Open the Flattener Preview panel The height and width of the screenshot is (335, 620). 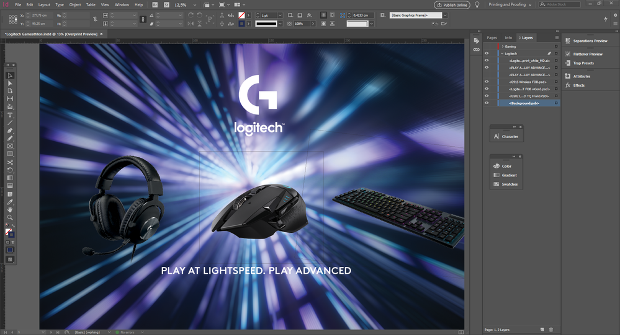click(x=584, y=54)
